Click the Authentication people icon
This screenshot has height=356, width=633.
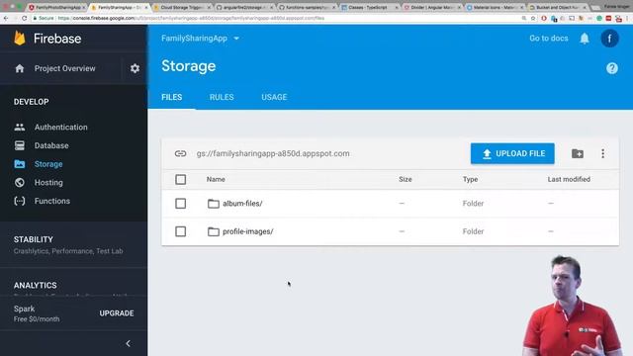[x=20, y=128]
